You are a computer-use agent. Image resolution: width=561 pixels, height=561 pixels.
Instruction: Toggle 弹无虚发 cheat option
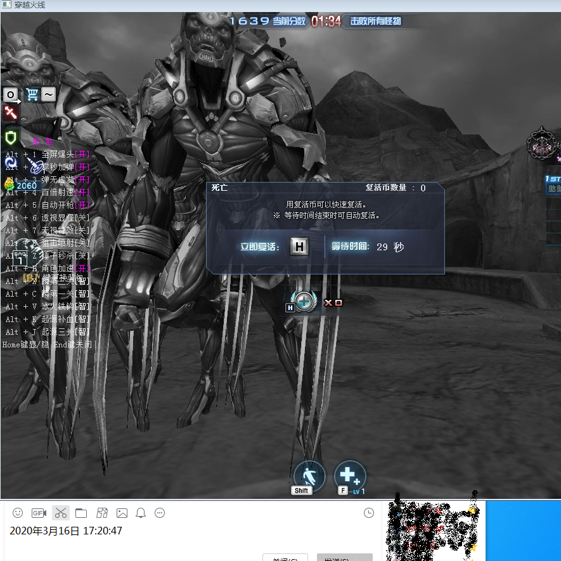(48, 179)
